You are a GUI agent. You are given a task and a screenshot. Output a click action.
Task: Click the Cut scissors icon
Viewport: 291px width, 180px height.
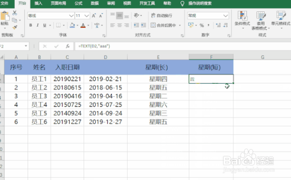[15, 13]
